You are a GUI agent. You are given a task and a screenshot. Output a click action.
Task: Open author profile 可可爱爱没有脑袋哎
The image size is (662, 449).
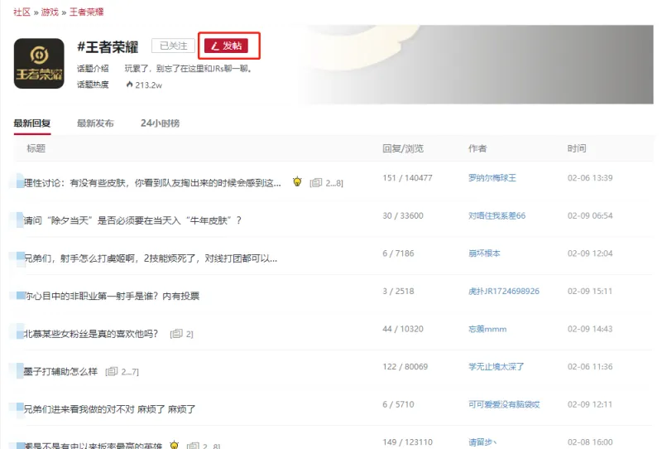click(504, 404)
